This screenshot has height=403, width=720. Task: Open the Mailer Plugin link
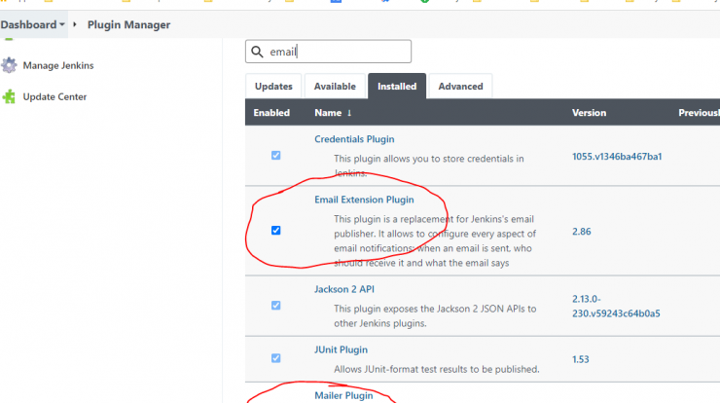[x=343, y=395]
